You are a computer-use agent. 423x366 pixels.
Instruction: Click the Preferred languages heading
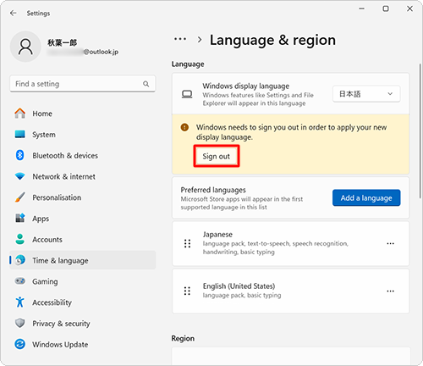(213, 190)
